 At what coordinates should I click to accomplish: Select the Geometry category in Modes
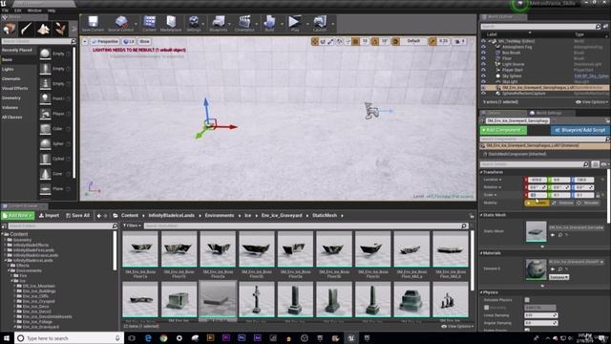11,98
